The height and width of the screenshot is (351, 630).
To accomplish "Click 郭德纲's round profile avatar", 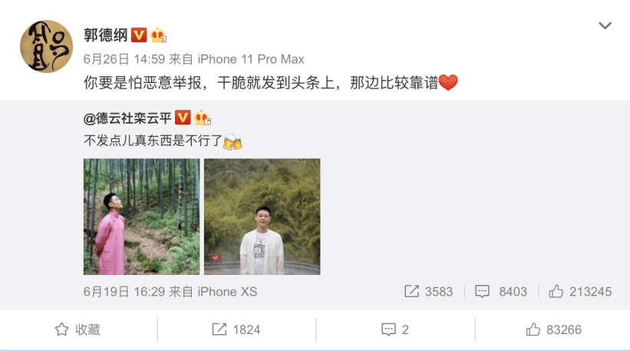I will tap(47, 46).
